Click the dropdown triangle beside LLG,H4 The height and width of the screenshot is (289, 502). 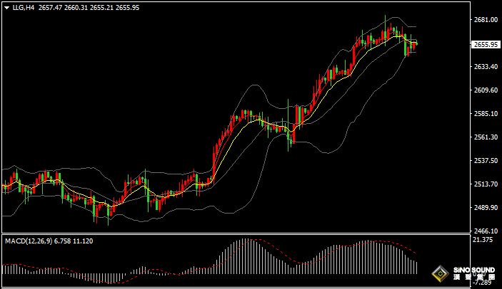[x=6, y=8]
